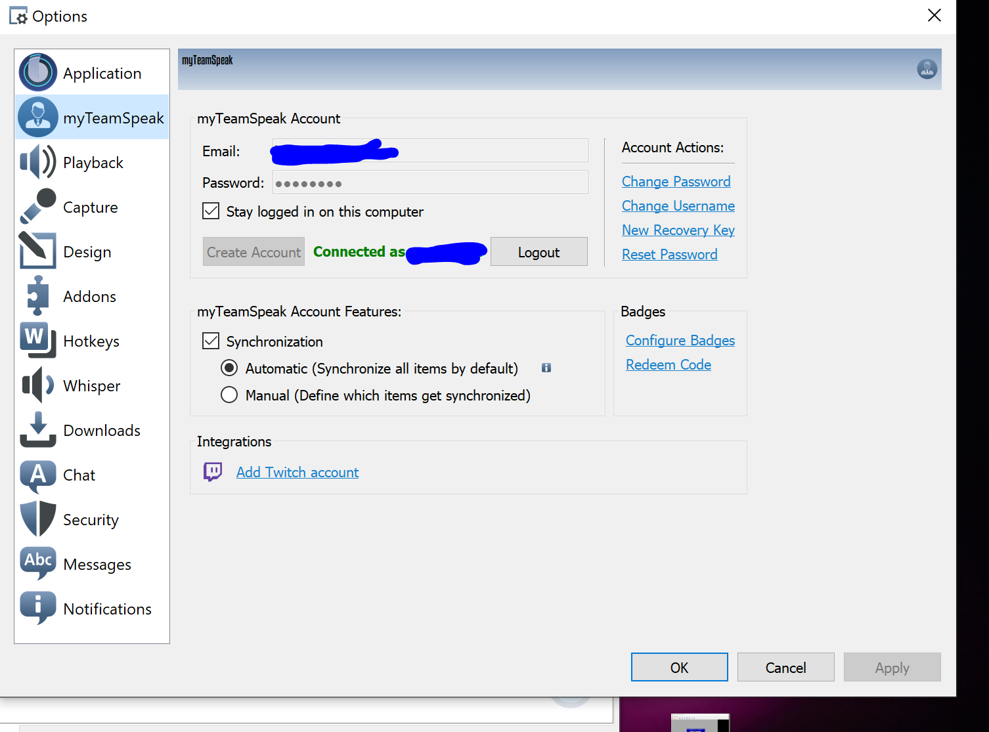Click the Create Account button

pos(253,252)
